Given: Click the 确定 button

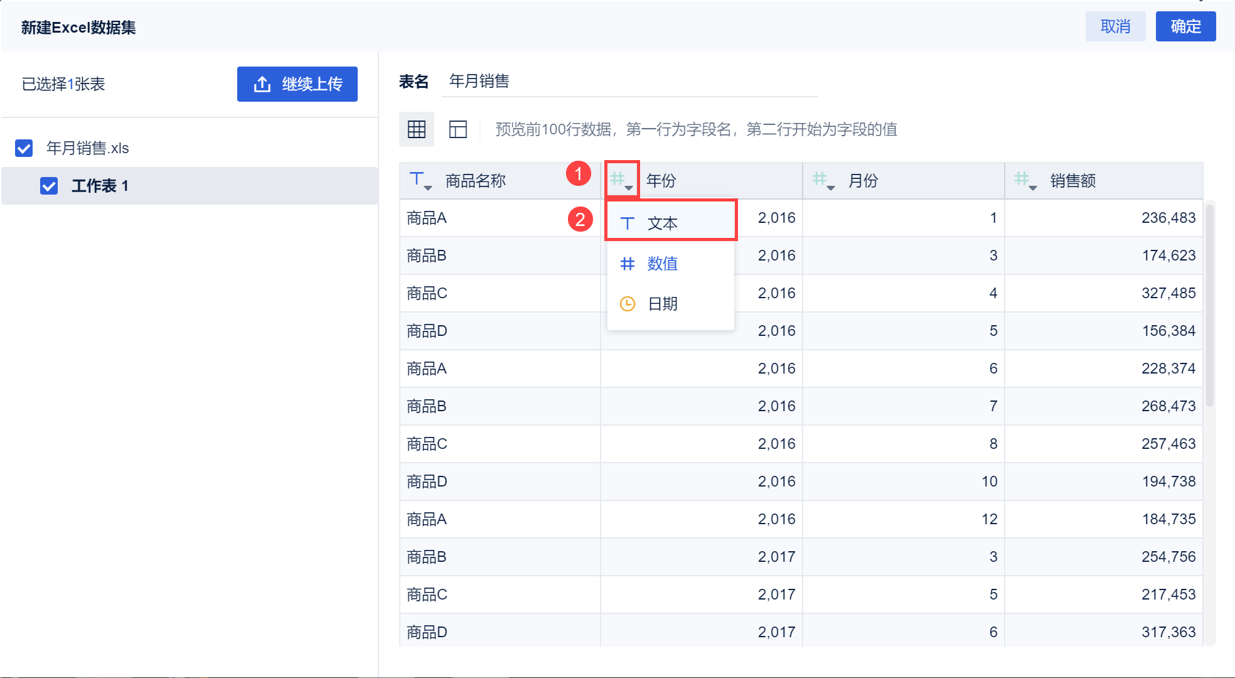Looking at the screenshot, I should pos(1185,26).
